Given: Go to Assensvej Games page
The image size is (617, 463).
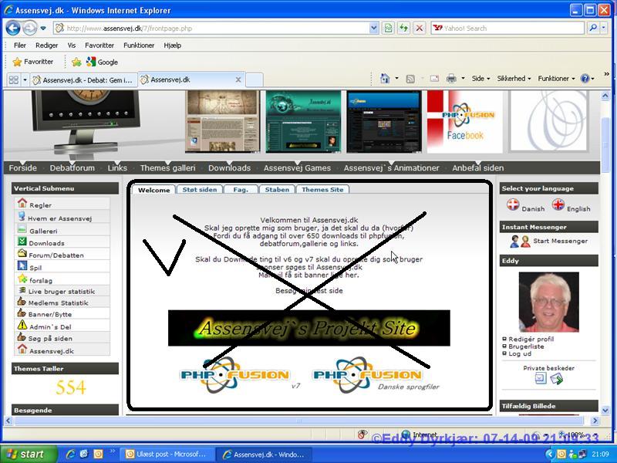Looking at the screenshot, I should pyautogui.click(x=297, y=167).
